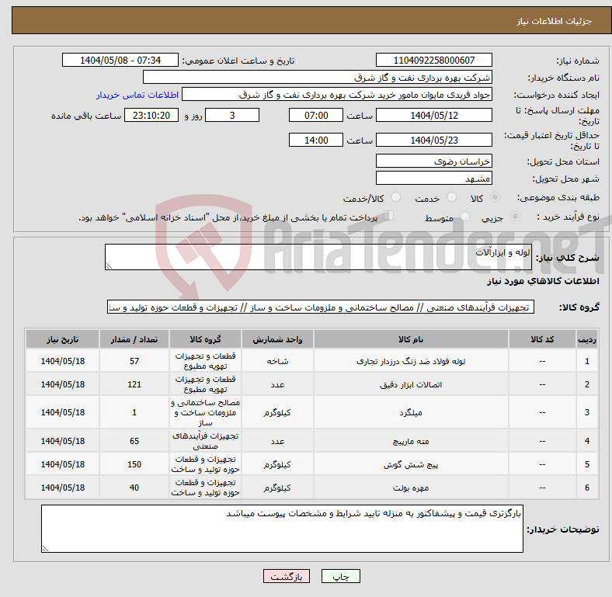Click the ردیف column header

point(586,339)
